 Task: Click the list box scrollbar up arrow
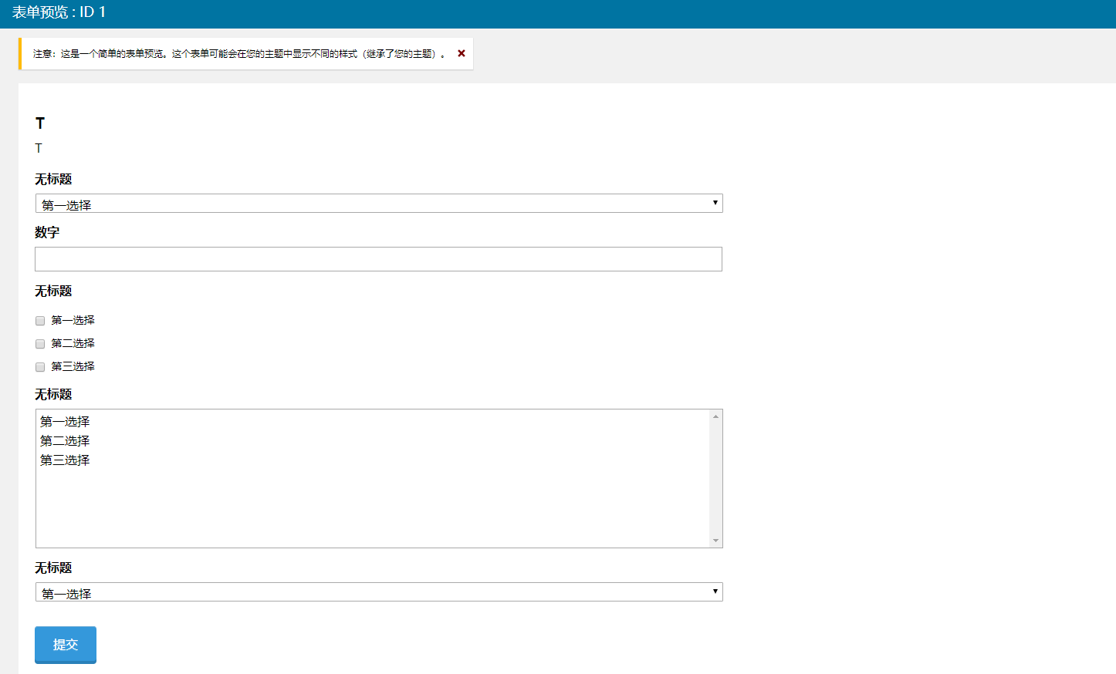(715, 416)
